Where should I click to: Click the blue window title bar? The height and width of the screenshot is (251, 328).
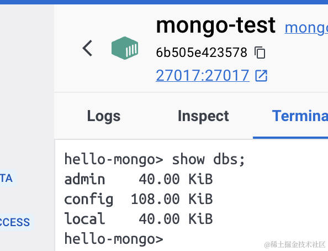coord(164,2)
